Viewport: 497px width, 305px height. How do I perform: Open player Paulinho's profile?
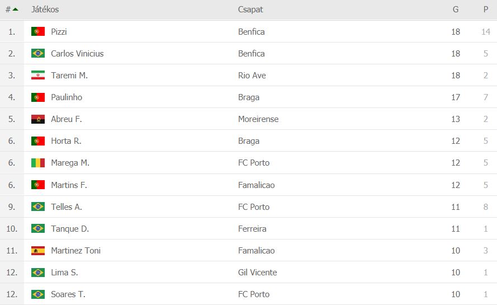tap(67, 97)
